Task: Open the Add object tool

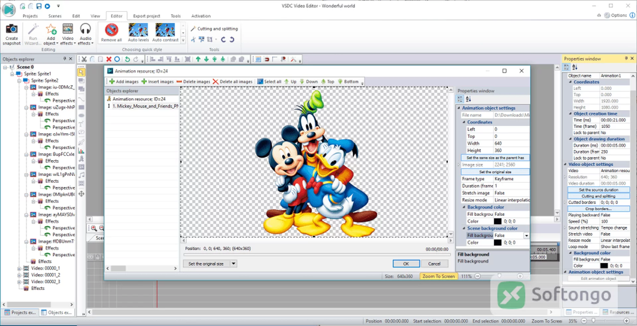Action: click(51, 34)
